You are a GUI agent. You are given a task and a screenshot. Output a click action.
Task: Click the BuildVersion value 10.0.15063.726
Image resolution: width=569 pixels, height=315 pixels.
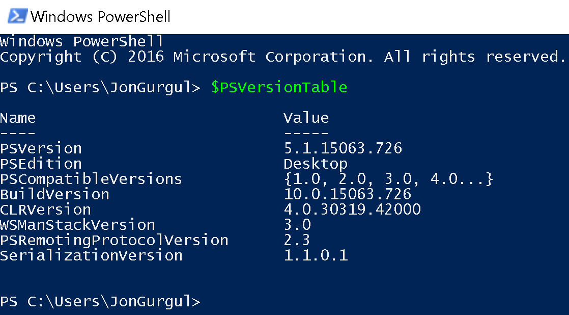(347, 194)
